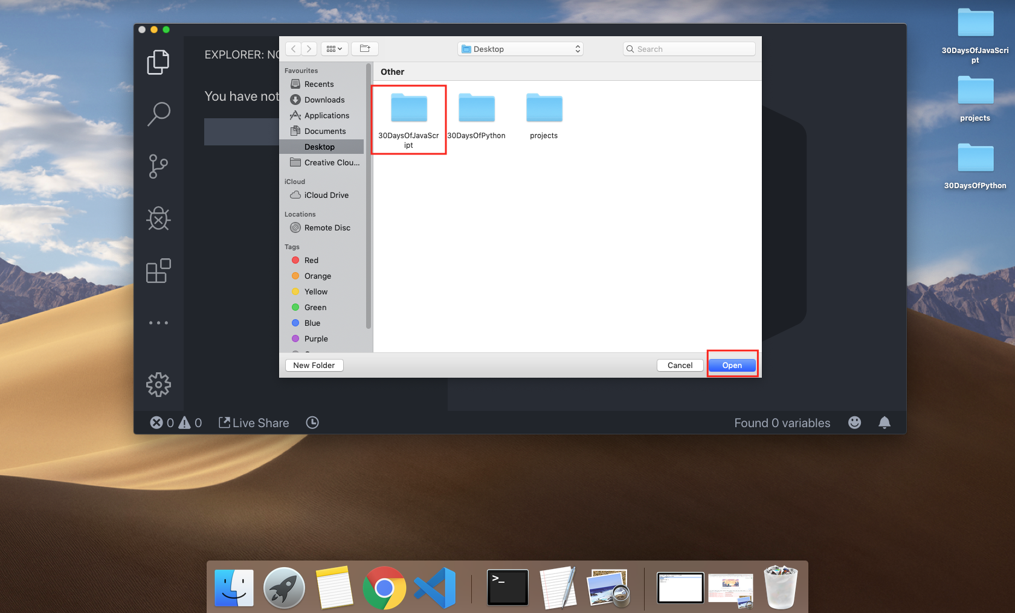Send feedback using the smiley icon
The image size is (1015, 613).
(854, 422)
